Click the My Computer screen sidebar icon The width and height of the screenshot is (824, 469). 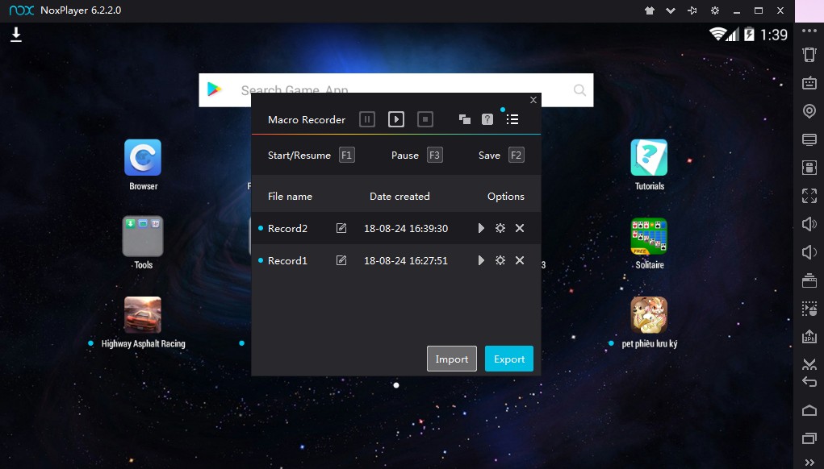tap(809, 139)
